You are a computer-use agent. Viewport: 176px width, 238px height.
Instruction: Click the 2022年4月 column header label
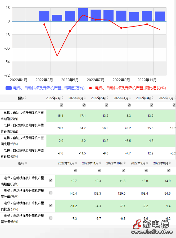(121, 98)
